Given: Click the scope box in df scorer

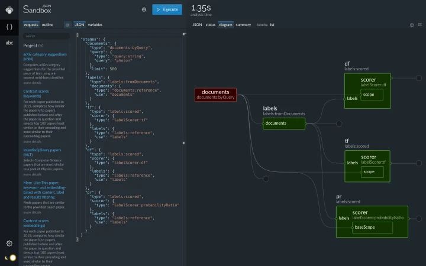Looking at the screenshot, I should coord(372,95).
